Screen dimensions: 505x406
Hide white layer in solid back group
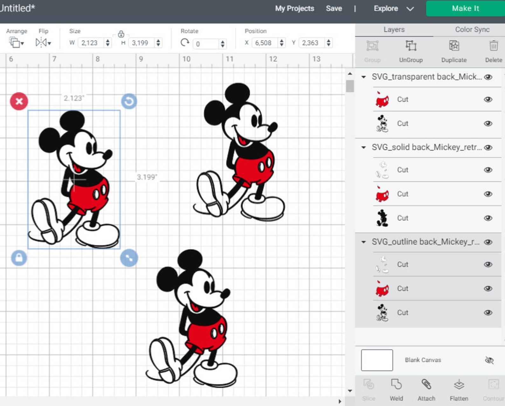[x=488, y=170]
